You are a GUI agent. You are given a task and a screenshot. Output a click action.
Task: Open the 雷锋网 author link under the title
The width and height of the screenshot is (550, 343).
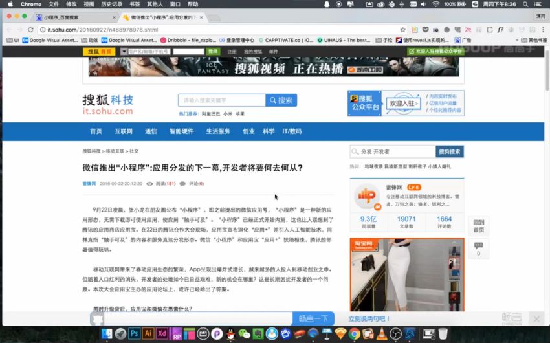click(89, 183)
